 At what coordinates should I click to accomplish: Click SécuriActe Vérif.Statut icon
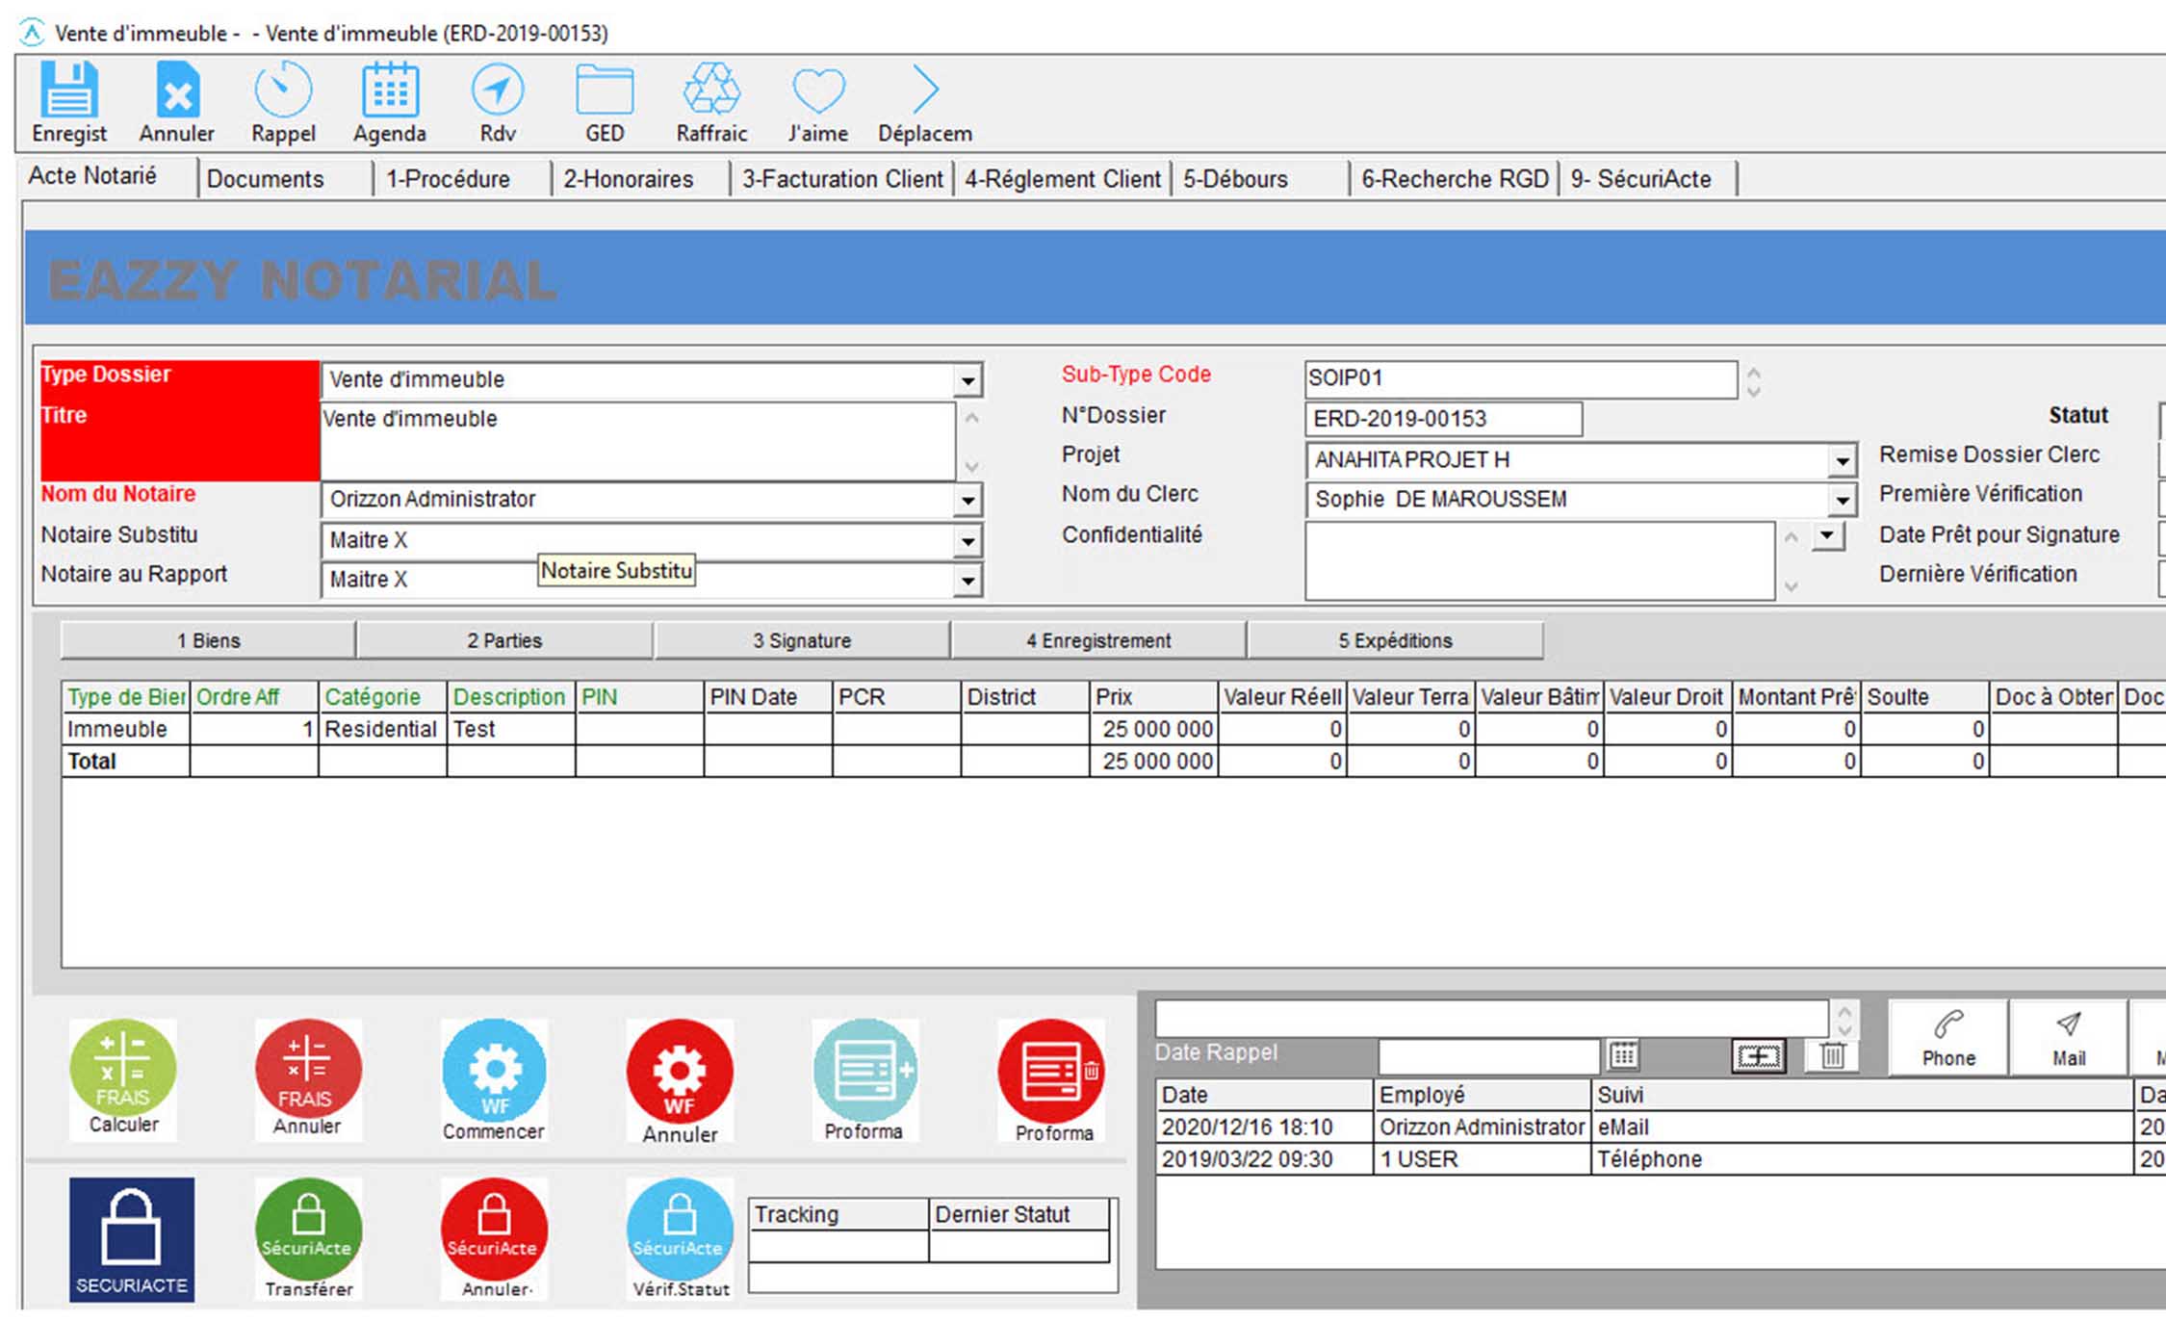(x=680, y=1239)
